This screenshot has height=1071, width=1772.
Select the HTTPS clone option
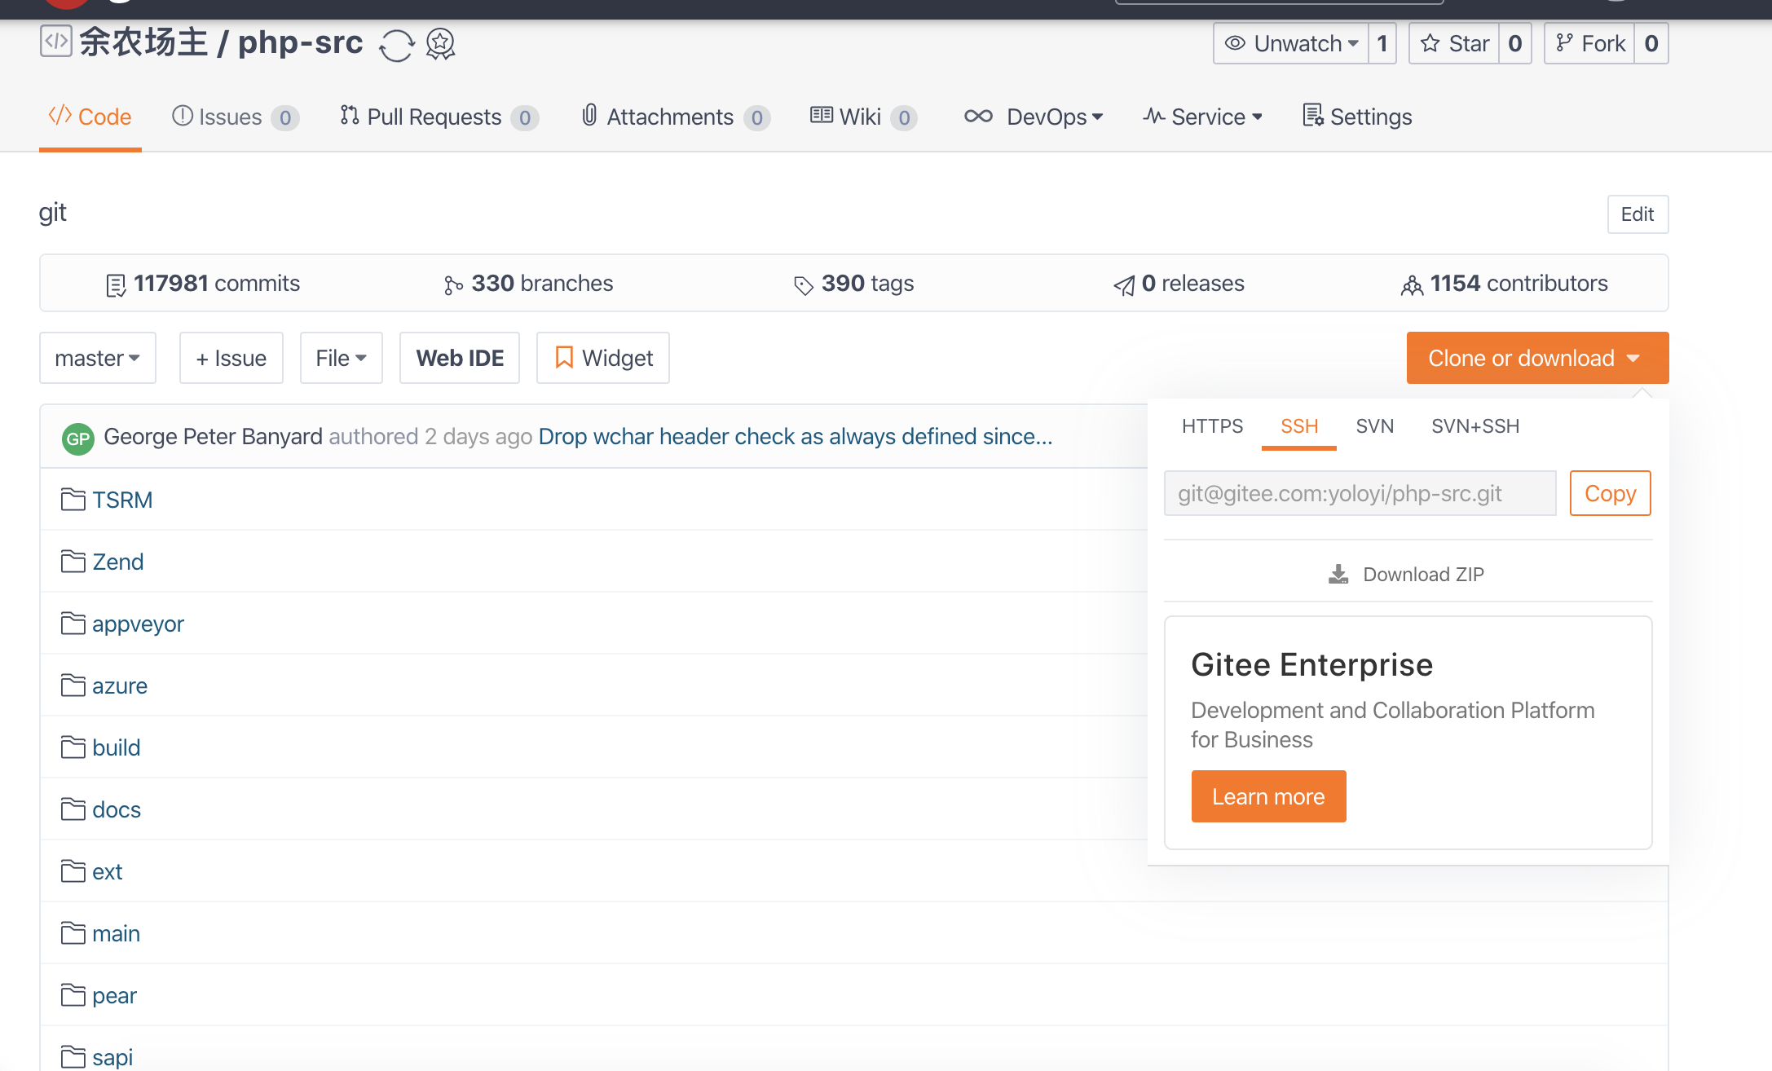click(x=1212, y=426)
